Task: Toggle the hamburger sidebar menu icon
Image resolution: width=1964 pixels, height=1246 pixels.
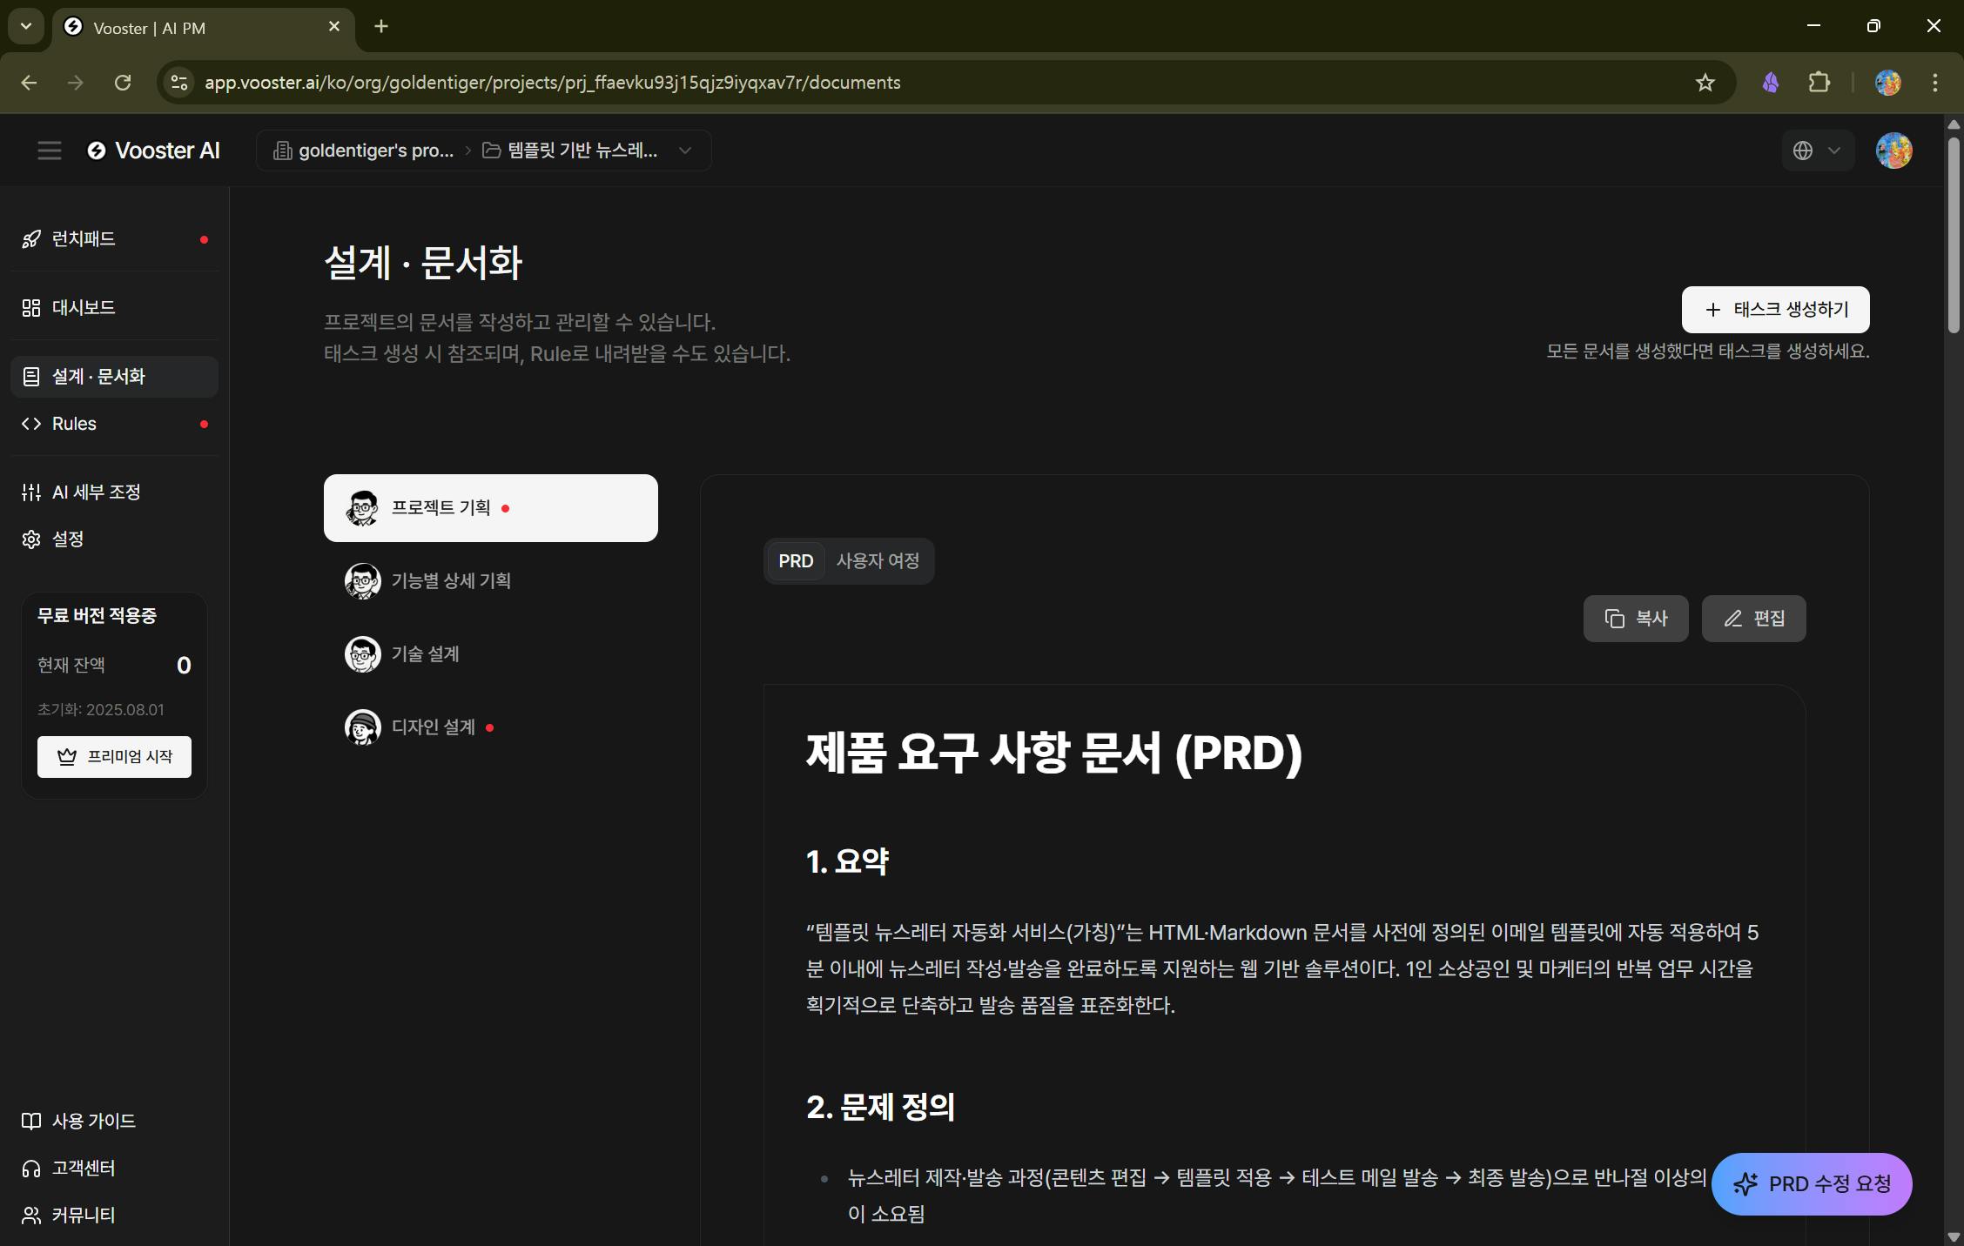Action: [x=50, y=151]
